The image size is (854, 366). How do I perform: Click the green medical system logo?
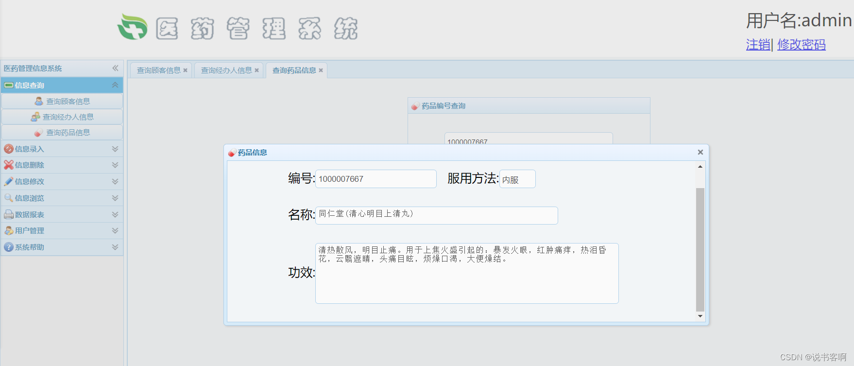(133, 27)
